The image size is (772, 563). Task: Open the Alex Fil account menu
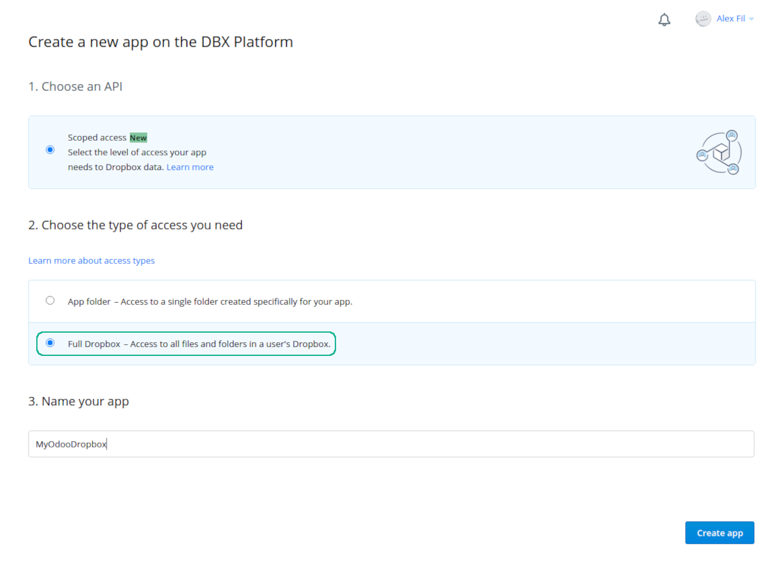pos(730,19)
